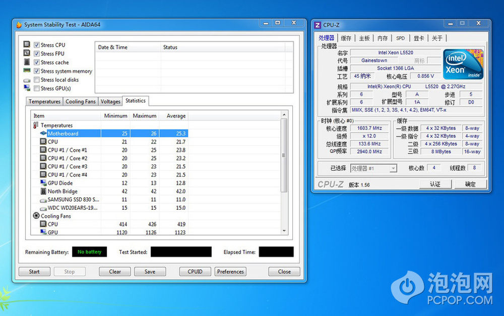504x316 pixels.
Task: Click the icon for CPU #1 / Core #1
Action: [43, 150]
